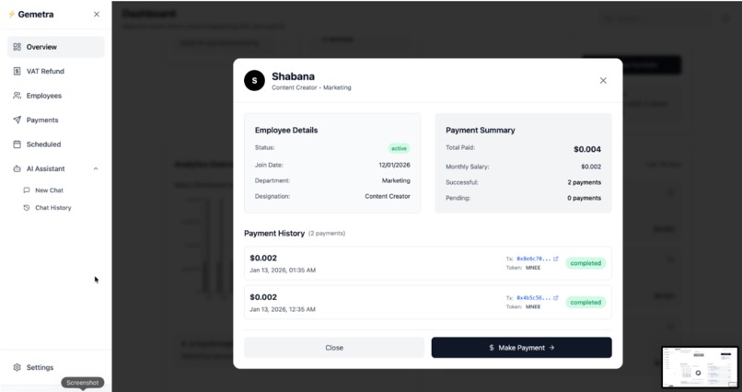742x392 pixels.
Task: Click the Scheduled calendar icon
Action: (17, 144)
